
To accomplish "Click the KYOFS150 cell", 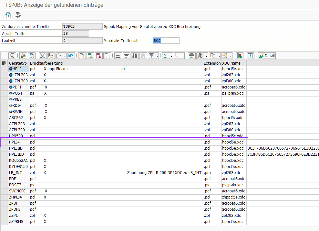I will [19, 167].
